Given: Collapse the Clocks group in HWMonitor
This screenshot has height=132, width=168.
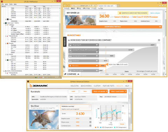Looking at the screenshot, I should click(6, 55).
